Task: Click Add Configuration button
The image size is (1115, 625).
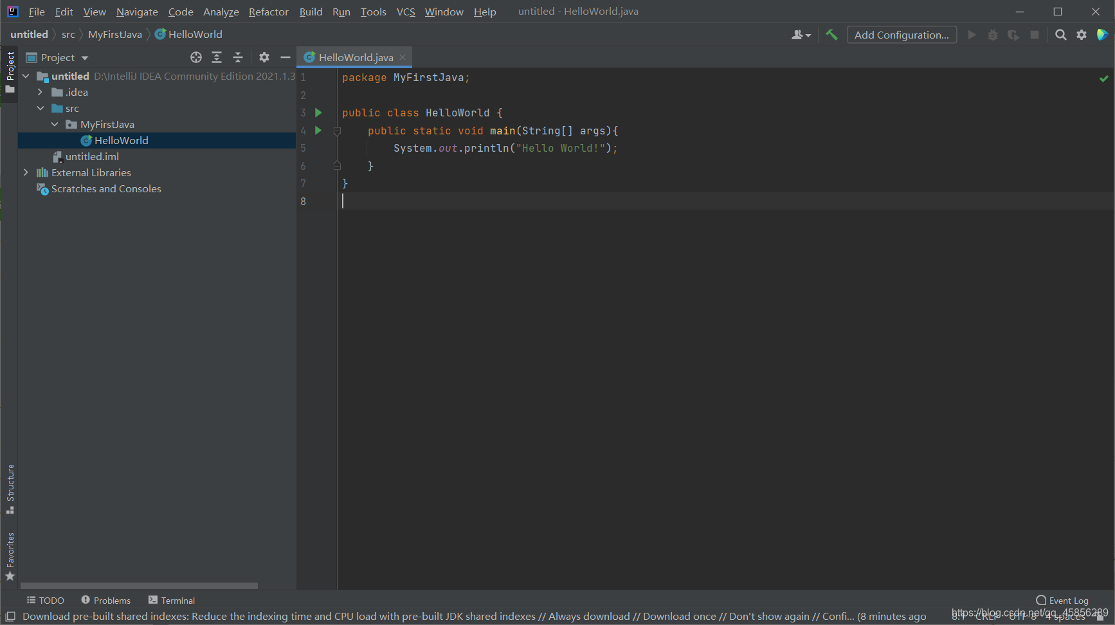Action: click(x=902, y=35)
